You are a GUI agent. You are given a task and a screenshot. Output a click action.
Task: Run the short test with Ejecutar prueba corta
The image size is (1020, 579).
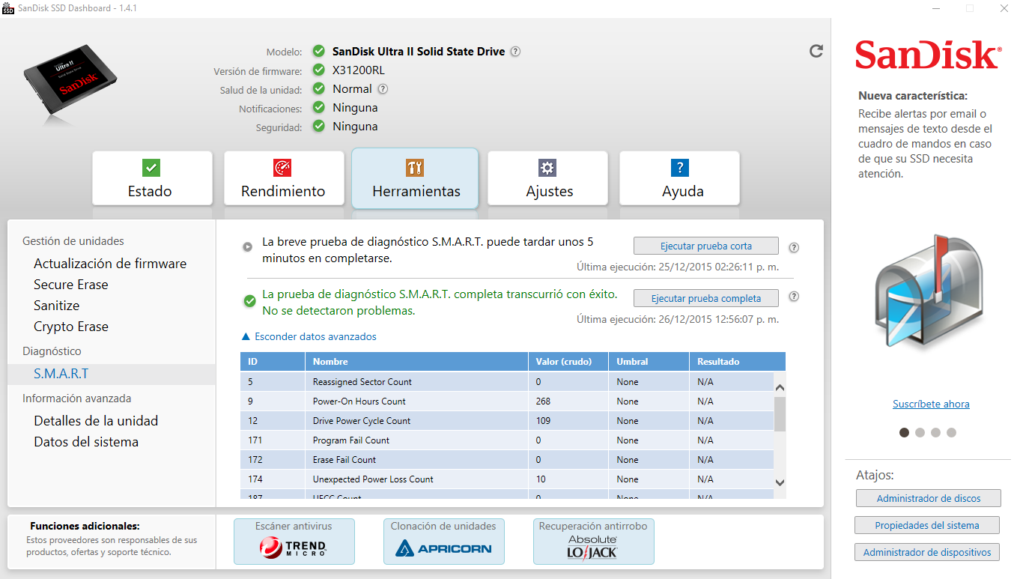pyautogui.click(x=705, y=246)
